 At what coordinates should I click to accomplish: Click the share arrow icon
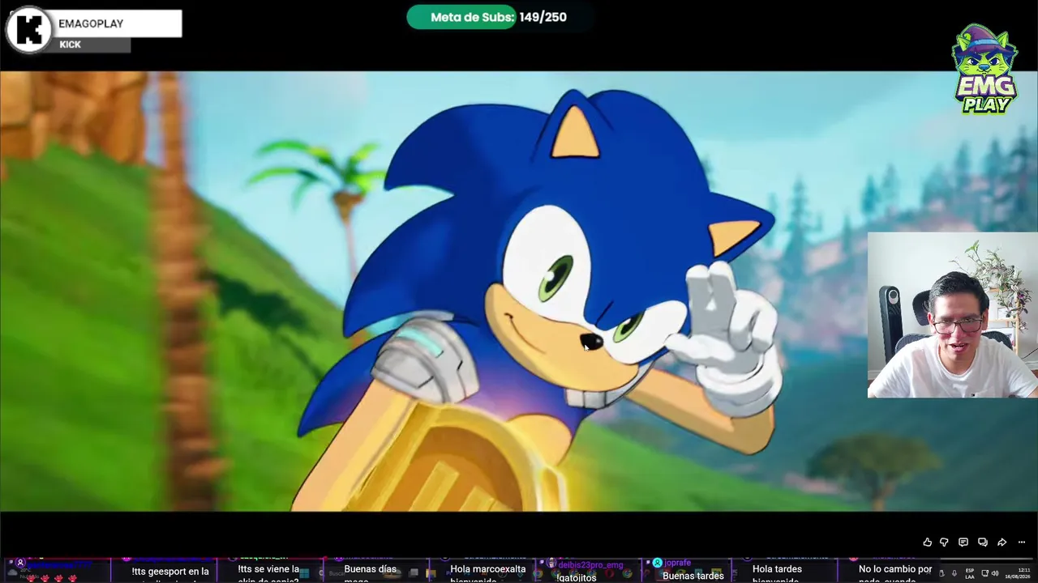point(1002,543)
